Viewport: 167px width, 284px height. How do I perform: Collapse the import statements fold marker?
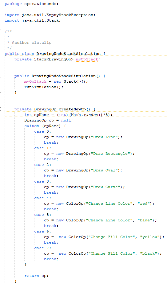(1, 15)
